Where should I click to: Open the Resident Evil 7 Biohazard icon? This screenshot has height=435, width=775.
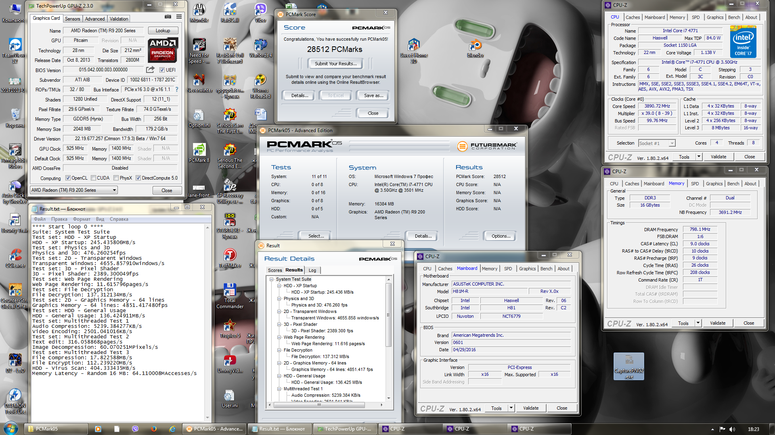pyautogui.click(x=230, y=50)
